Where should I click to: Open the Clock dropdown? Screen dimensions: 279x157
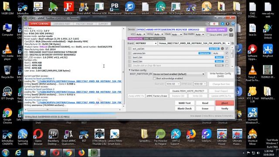[177, 34]
